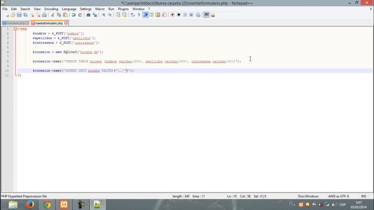The width and height of the screenshot is (374, 210).
Task: Open the File menu
Action: [5, 9]
